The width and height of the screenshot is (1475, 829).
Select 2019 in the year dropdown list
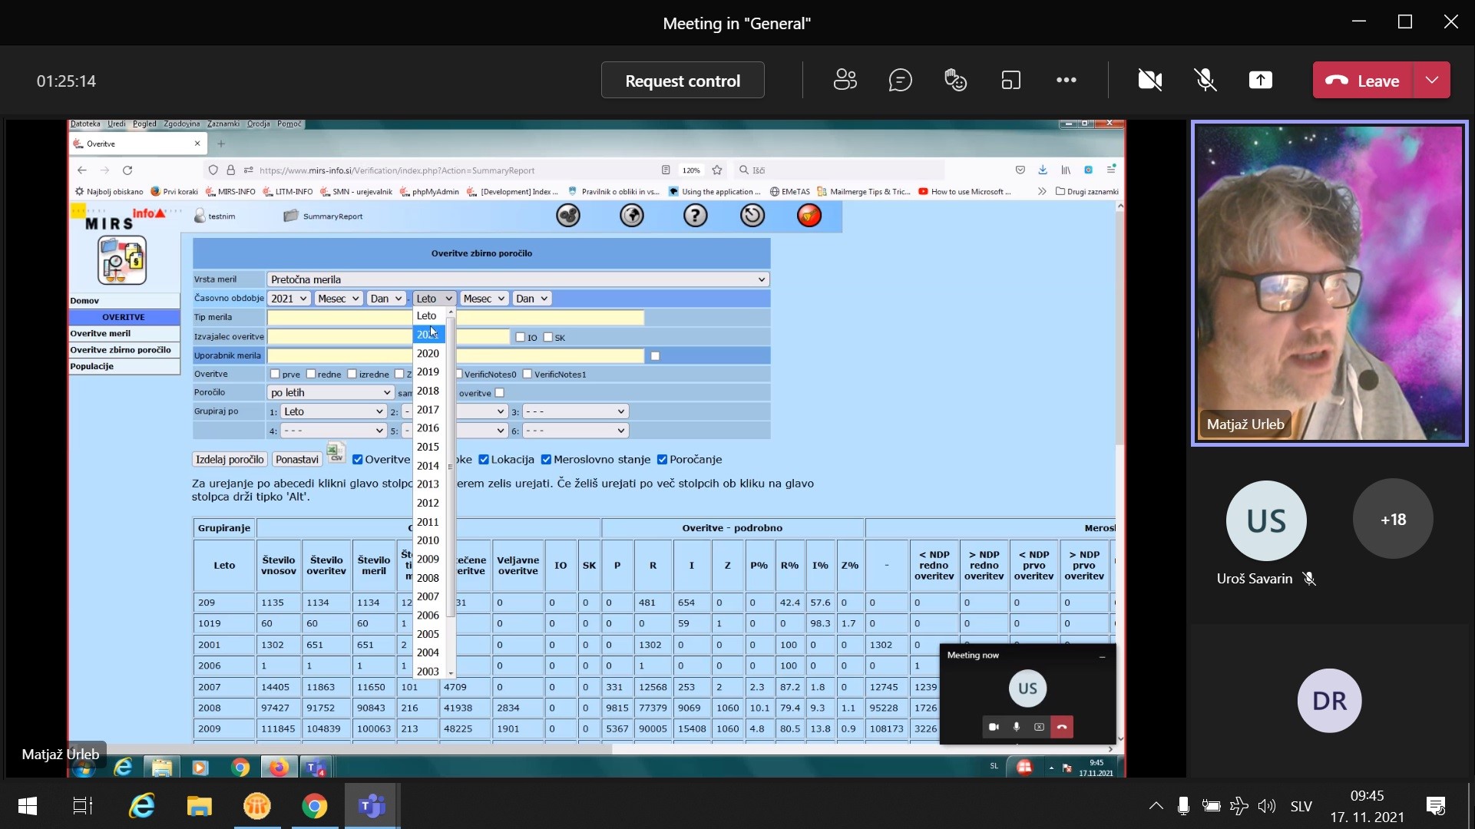pyautogui.click(x=428, y=372)
